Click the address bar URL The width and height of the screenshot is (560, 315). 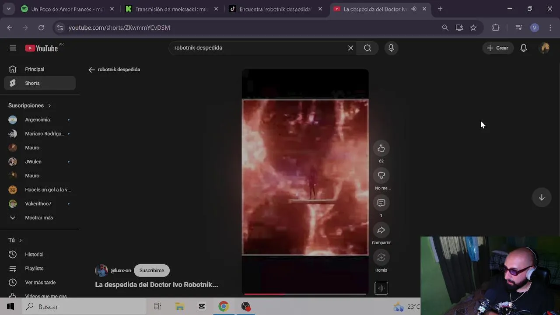click(x=119, y=28)
